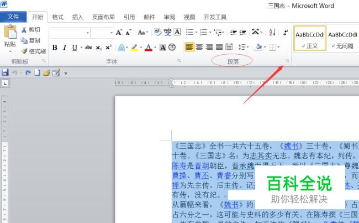The width and height of the screenshot is (359, 223).
Task: Open the Text Effects (glowing A) dropdown
Action: pyautogui.click(x=123, y=48)
